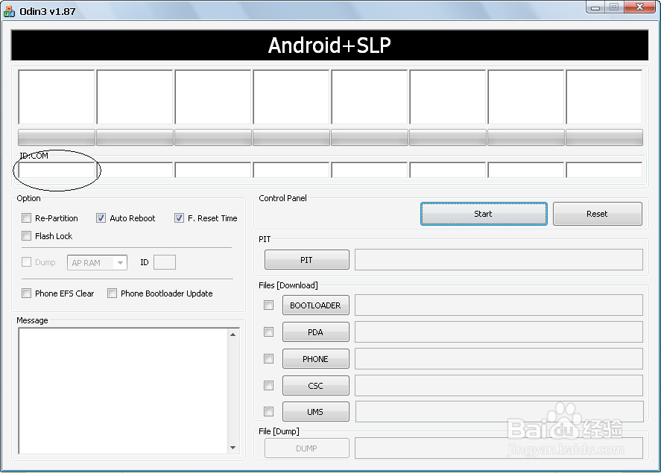Click the Message box scroll-down arrow
The image size is (661, 473).
(x=233, y=448)
